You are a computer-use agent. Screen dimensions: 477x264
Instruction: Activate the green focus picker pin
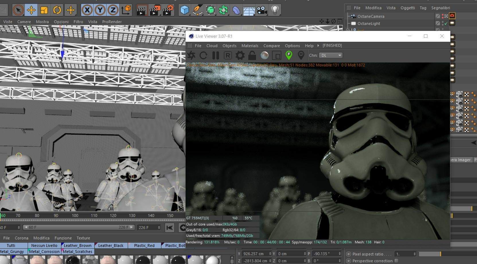pyautogui.click(x=289, y=55)
